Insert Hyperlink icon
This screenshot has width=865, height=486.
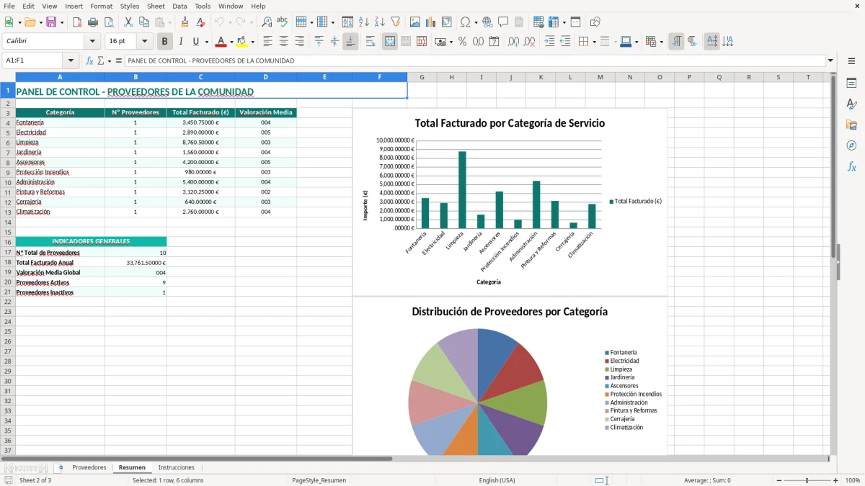coord(487,22)
